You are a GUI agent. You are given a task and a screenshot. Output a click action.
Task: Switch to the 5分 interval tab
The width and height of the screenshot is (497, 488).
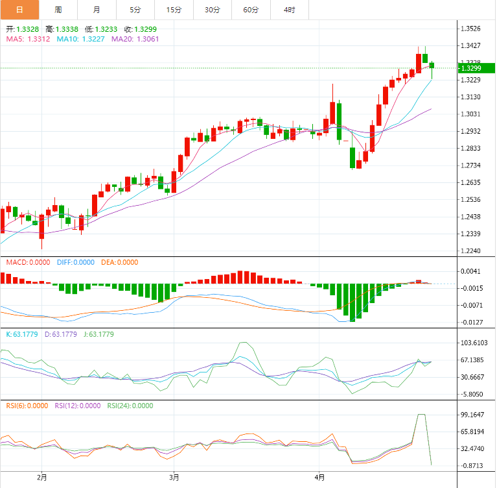135,10
